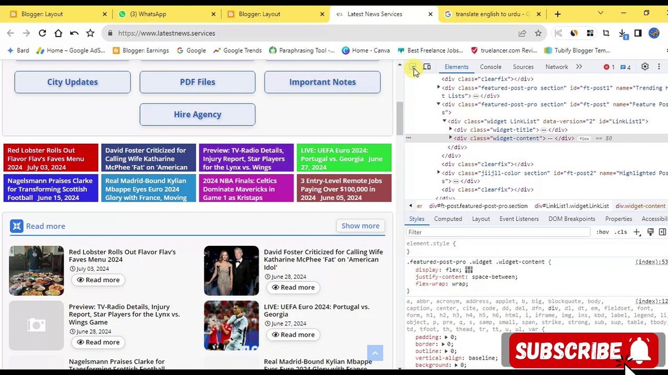The height and width of the screenshot is (375, 668).
Task: Bookmark this page with the star icon
Action: point(538,33)
